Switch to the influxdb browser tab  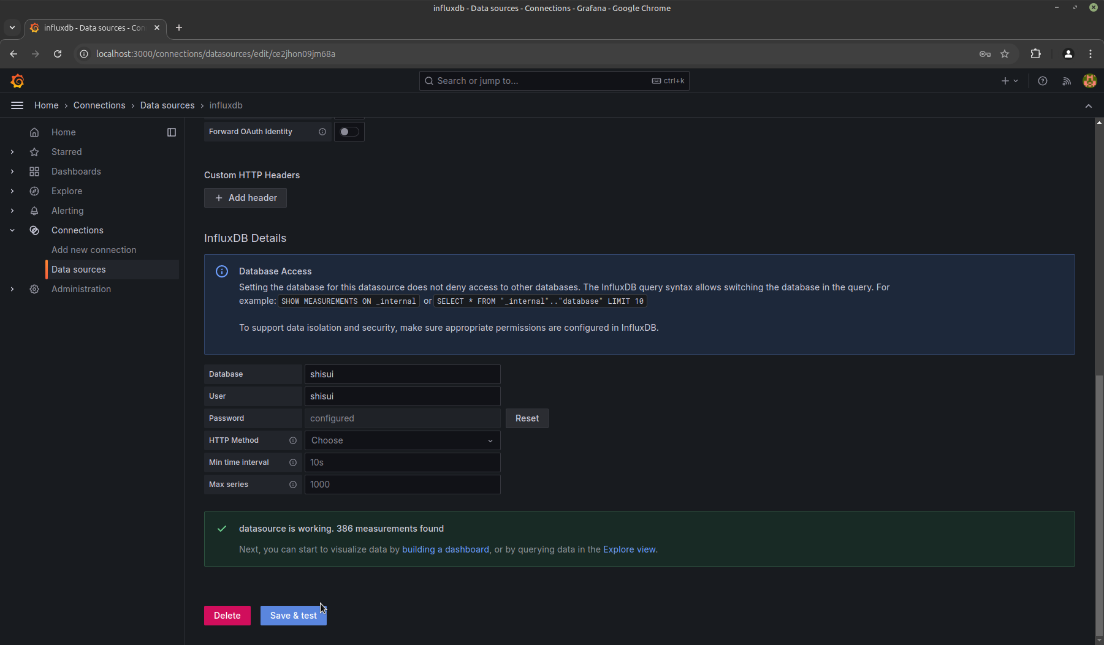pos(95,28)
